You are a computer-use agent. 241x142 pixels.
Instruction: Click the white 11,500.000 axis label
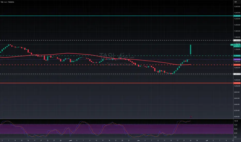(x=237, y=40)
